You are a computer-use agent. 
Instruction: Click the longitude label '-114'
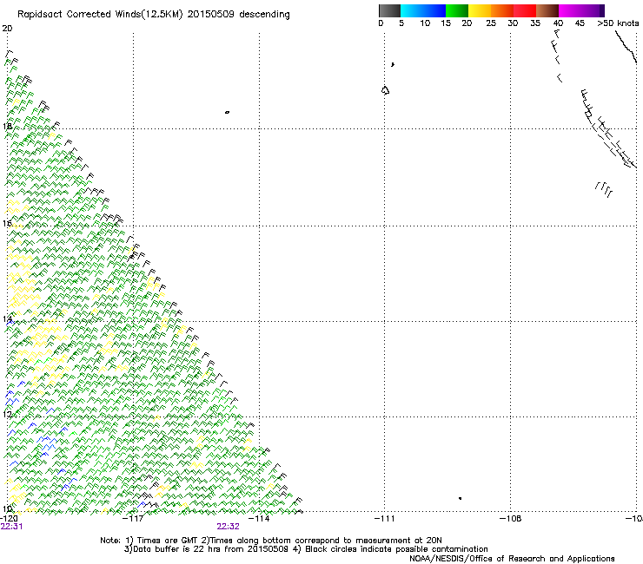click(259, 519)
